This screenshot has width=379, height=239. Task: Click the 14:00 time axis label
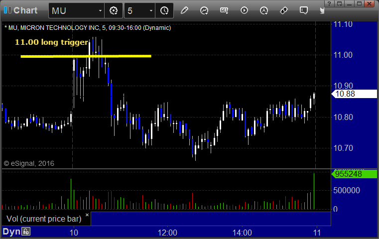point(242,233)
